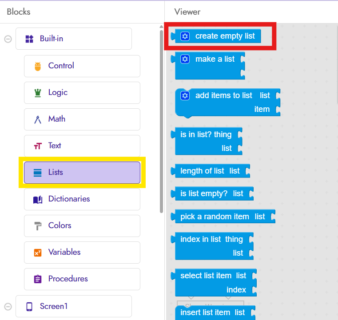Select the Built-in blocks header
Image resolution: width=338 pixels, height=320 pixels.
tap(73, 39)
